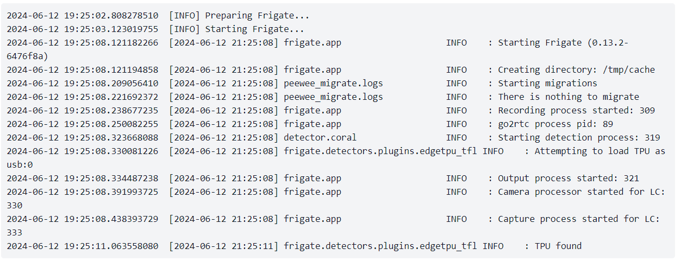Click the "Preparing Frigate..." log message

(x=257, y=16)
